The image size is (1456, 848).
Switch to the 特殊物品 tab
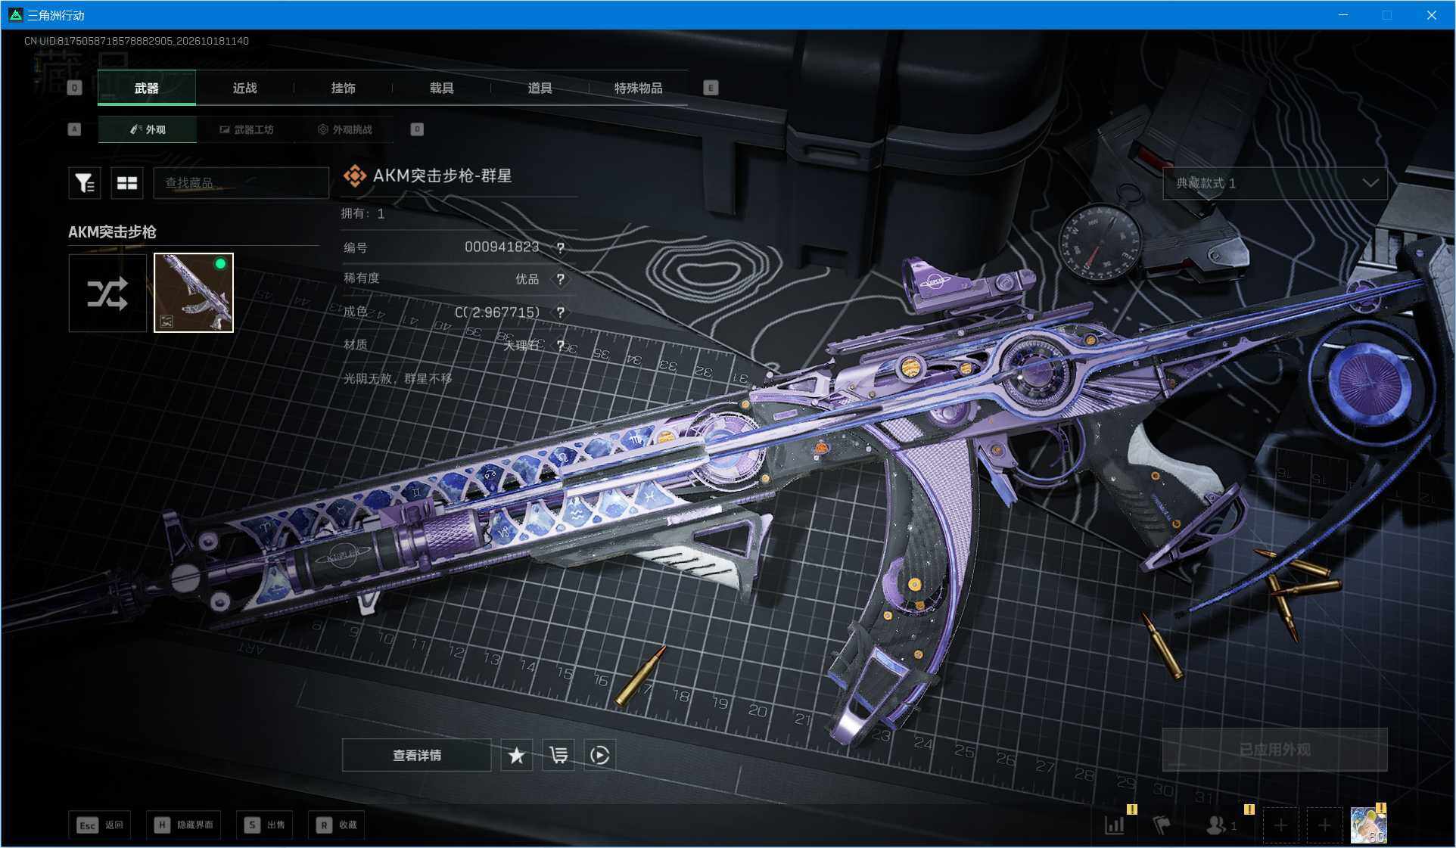pyautogui.click(x=638, y=88)
